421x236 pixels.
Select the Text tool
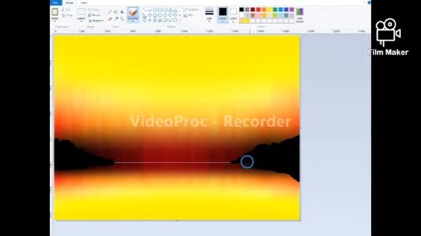coord(122,12)
